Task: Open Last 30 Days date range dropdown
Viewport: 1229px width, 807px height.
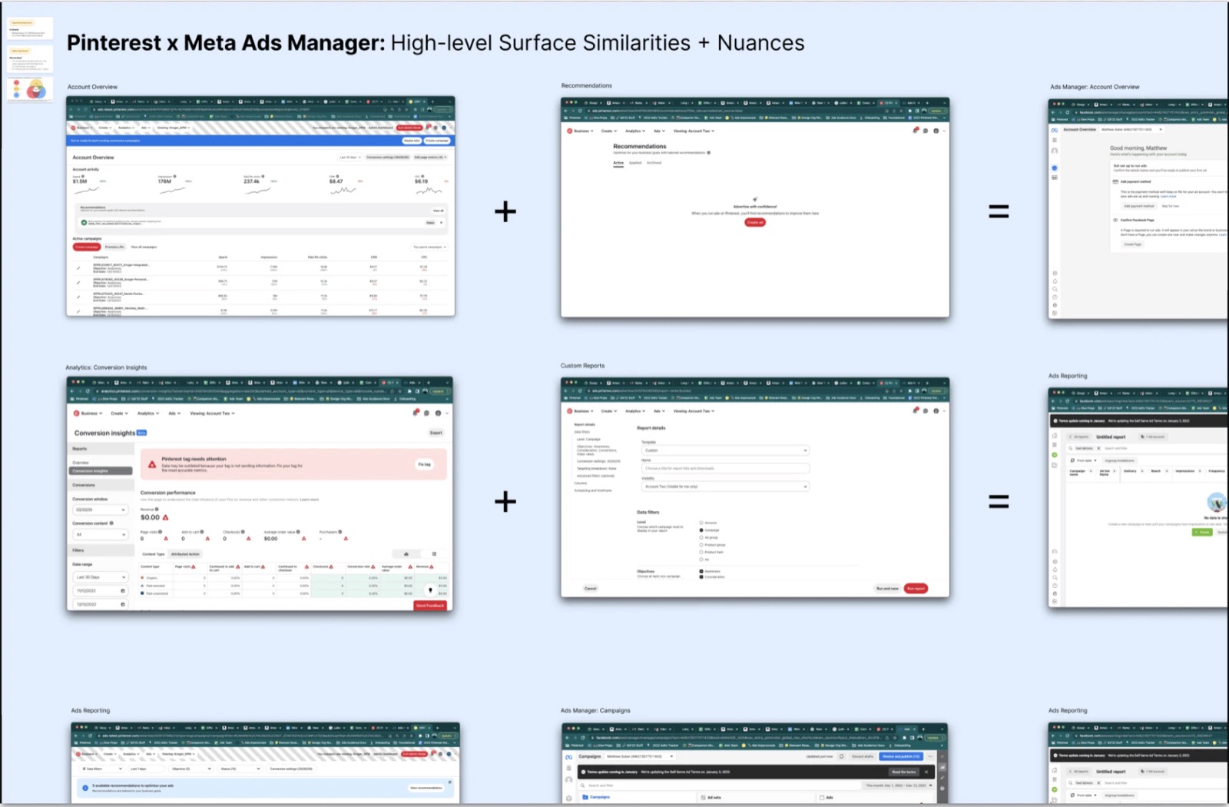Action: (x=101, y=577)
